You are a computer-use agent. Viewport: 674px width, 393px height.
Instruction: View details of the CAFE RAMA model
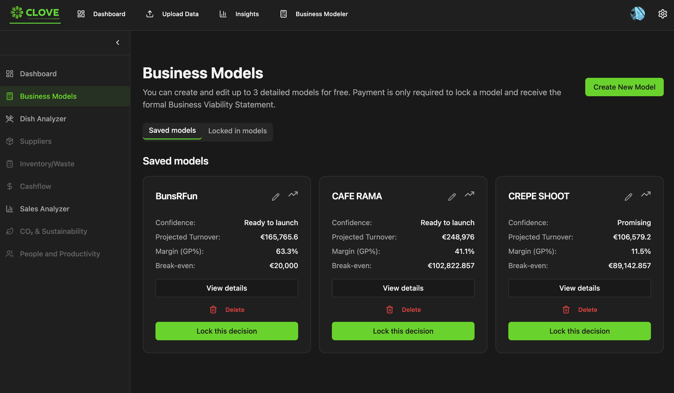pyautogui.click(x=403, y=288)
